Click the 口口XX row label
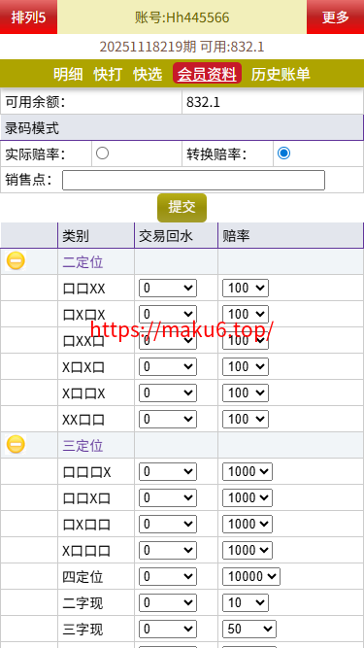 (x=83, y=289)
